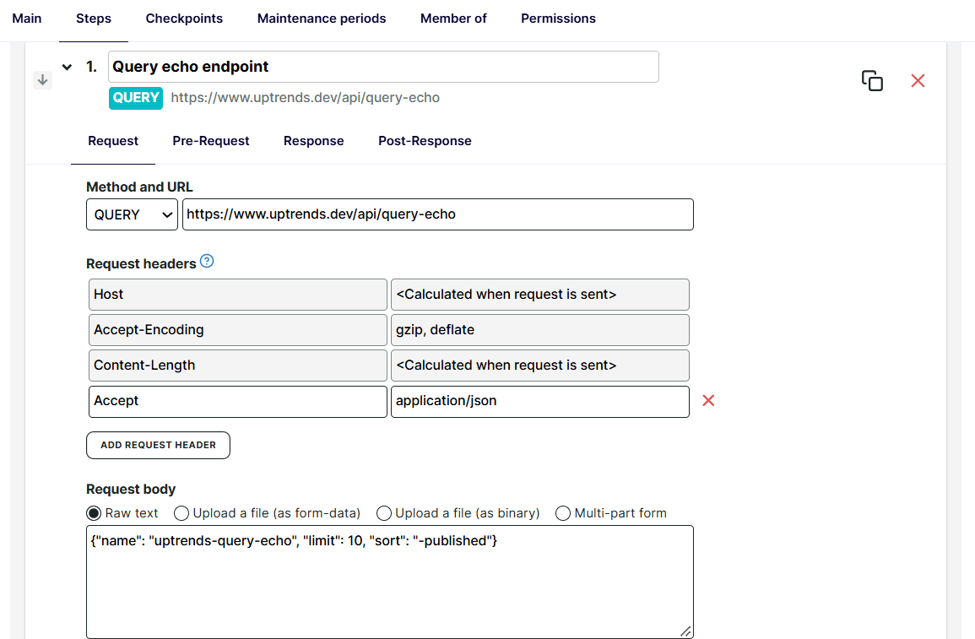Open the Maintenance periods tab
This screenshot has width=975, height=639.
tap(322, 19)
